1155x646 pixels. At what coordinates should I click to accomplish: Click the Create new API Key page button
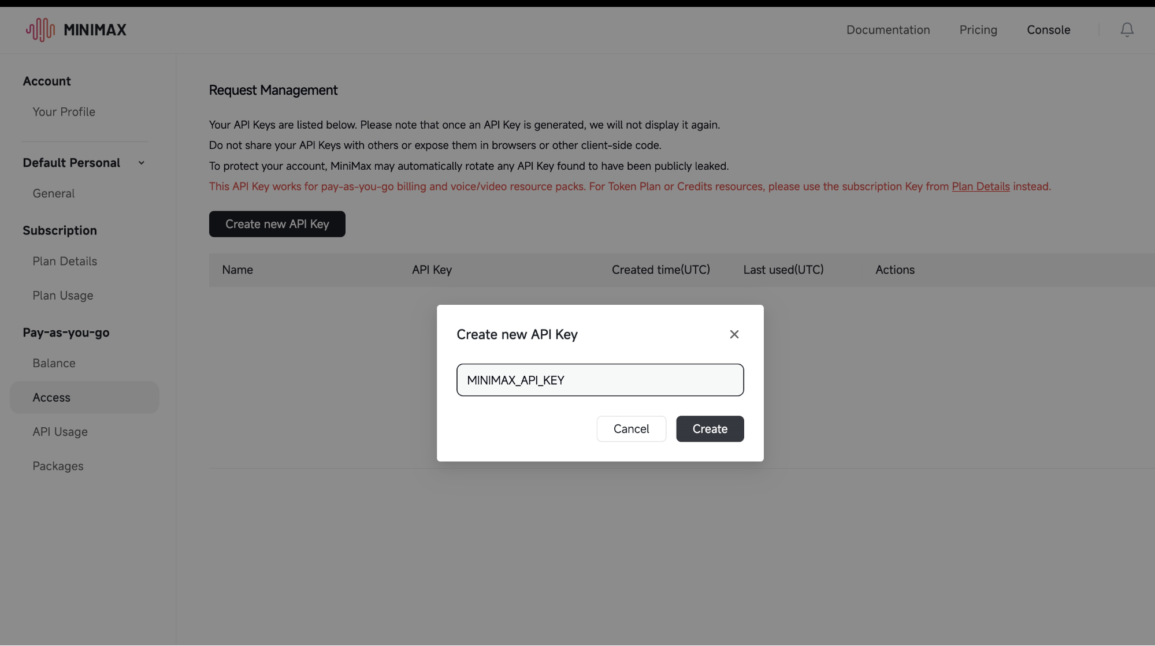coord(277,224)
